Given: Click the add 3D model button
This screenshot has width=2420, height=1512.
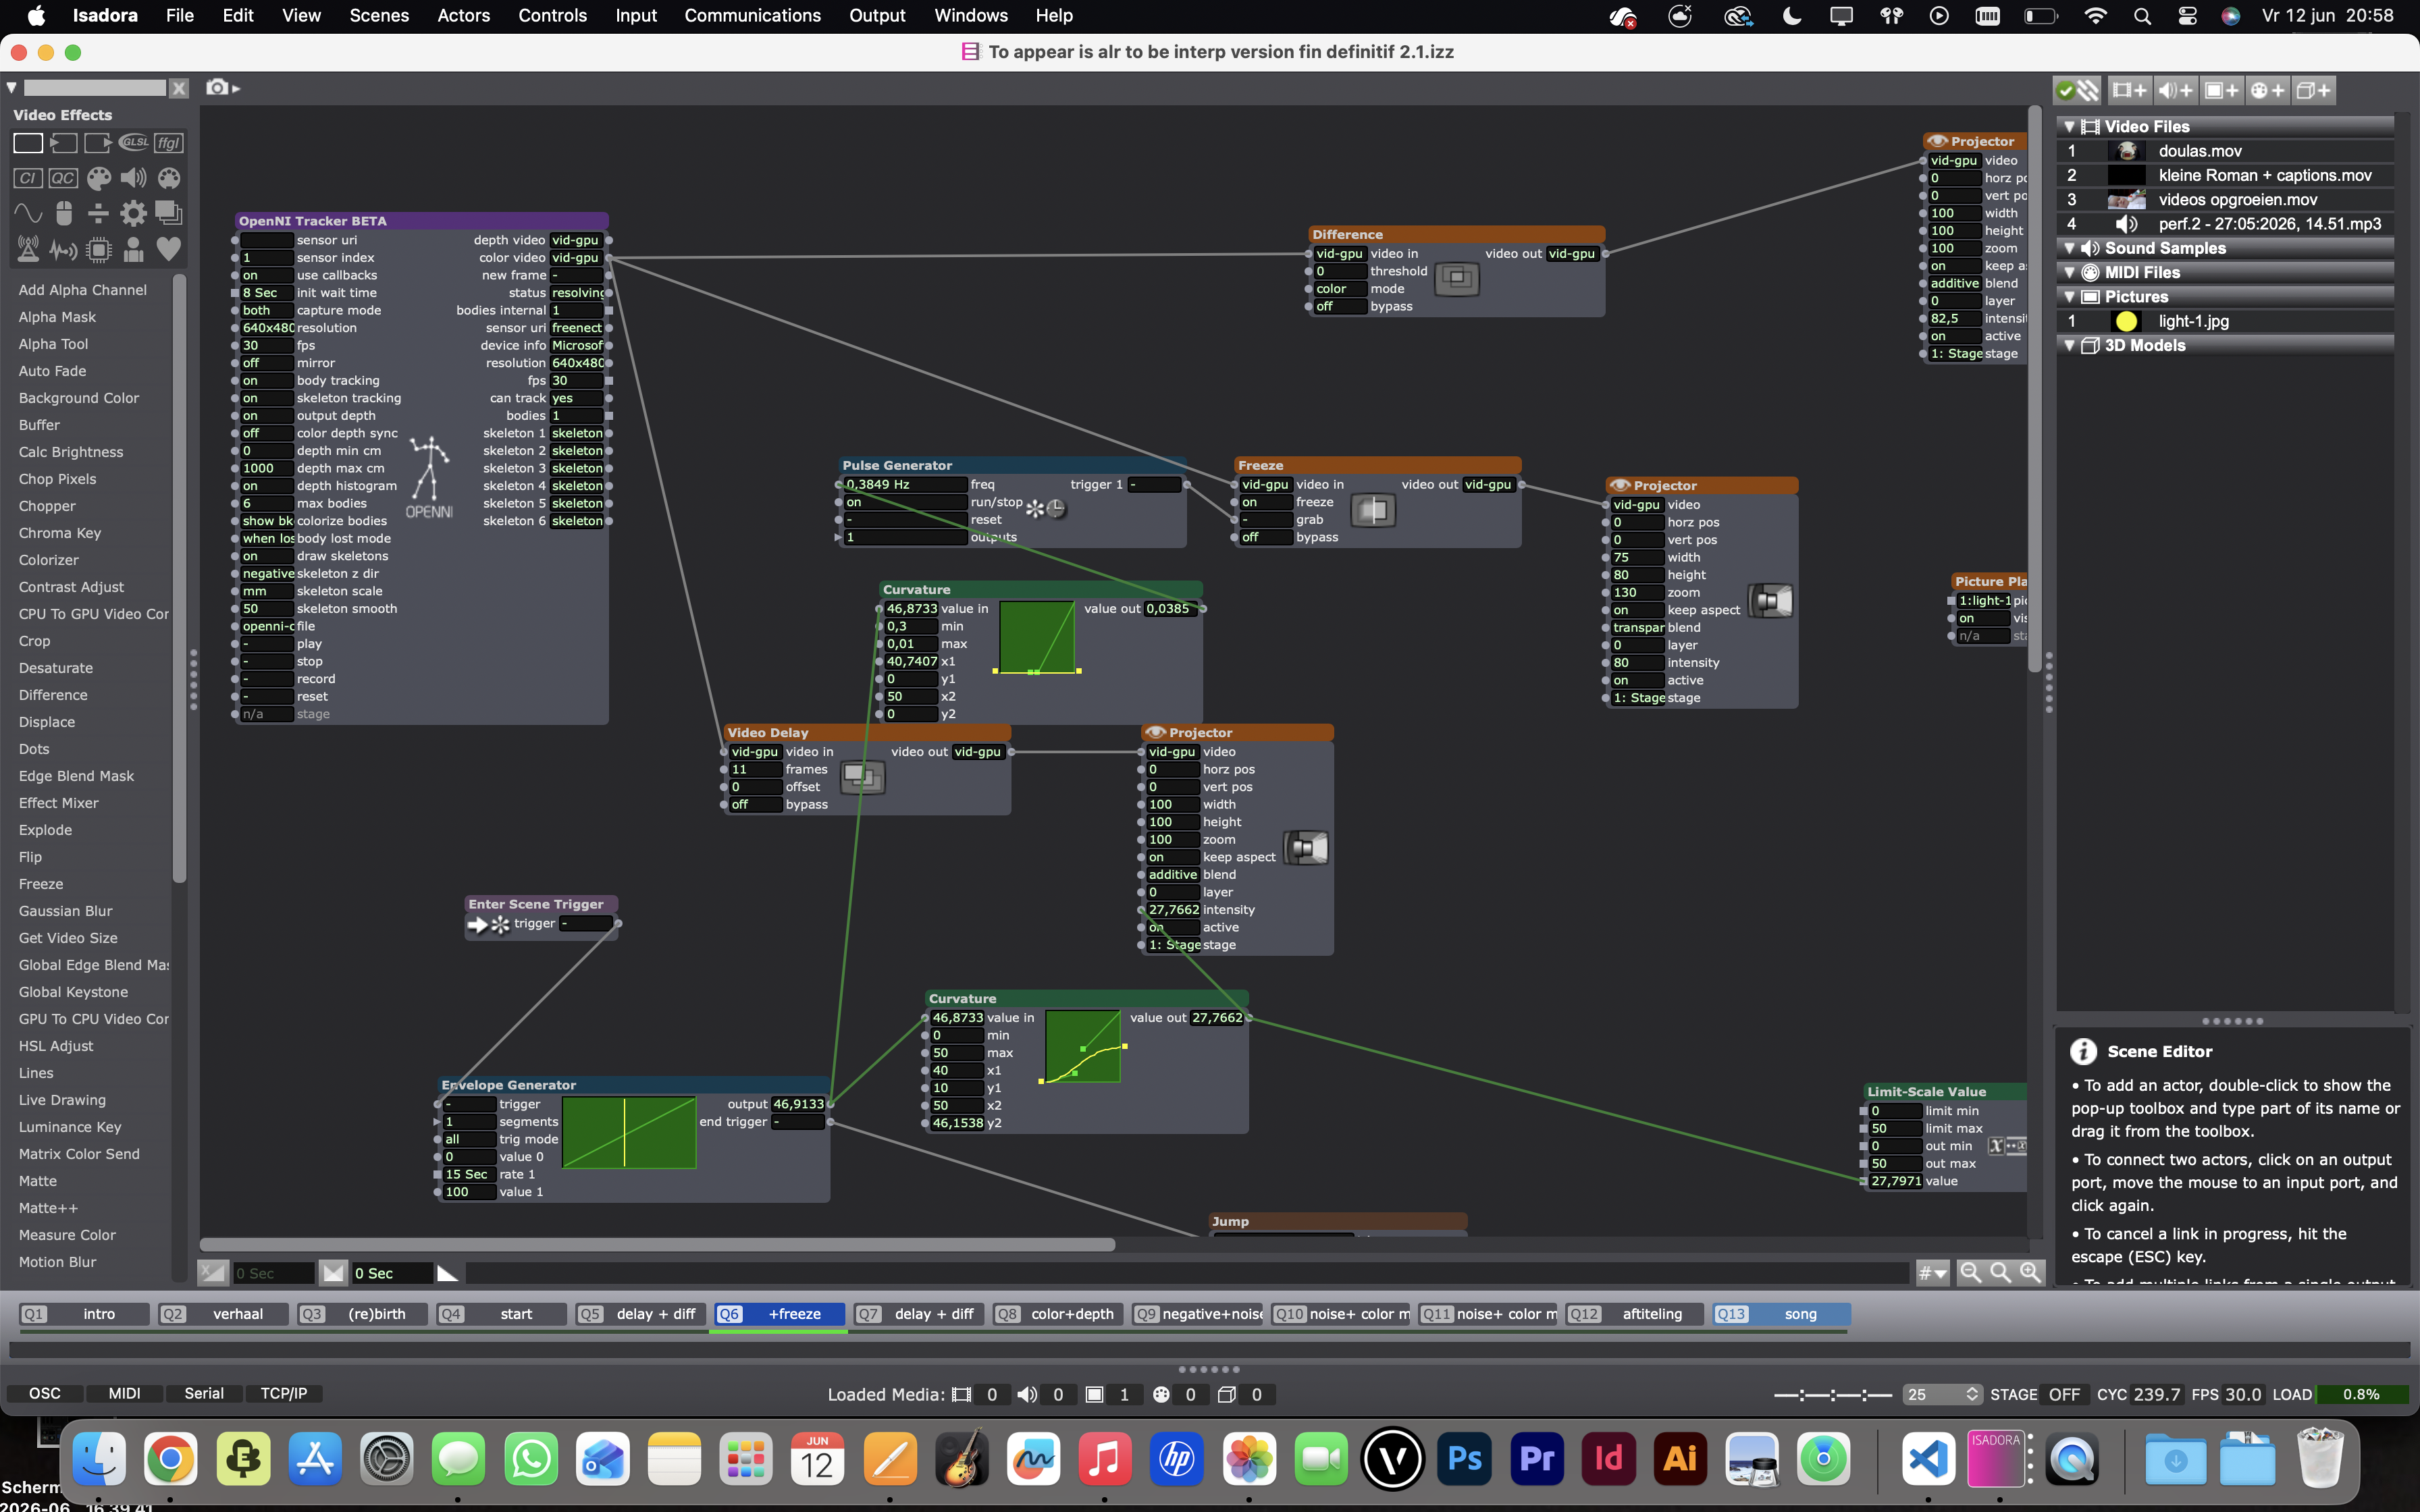Looking at the screenshot, I should (2313, 90).
